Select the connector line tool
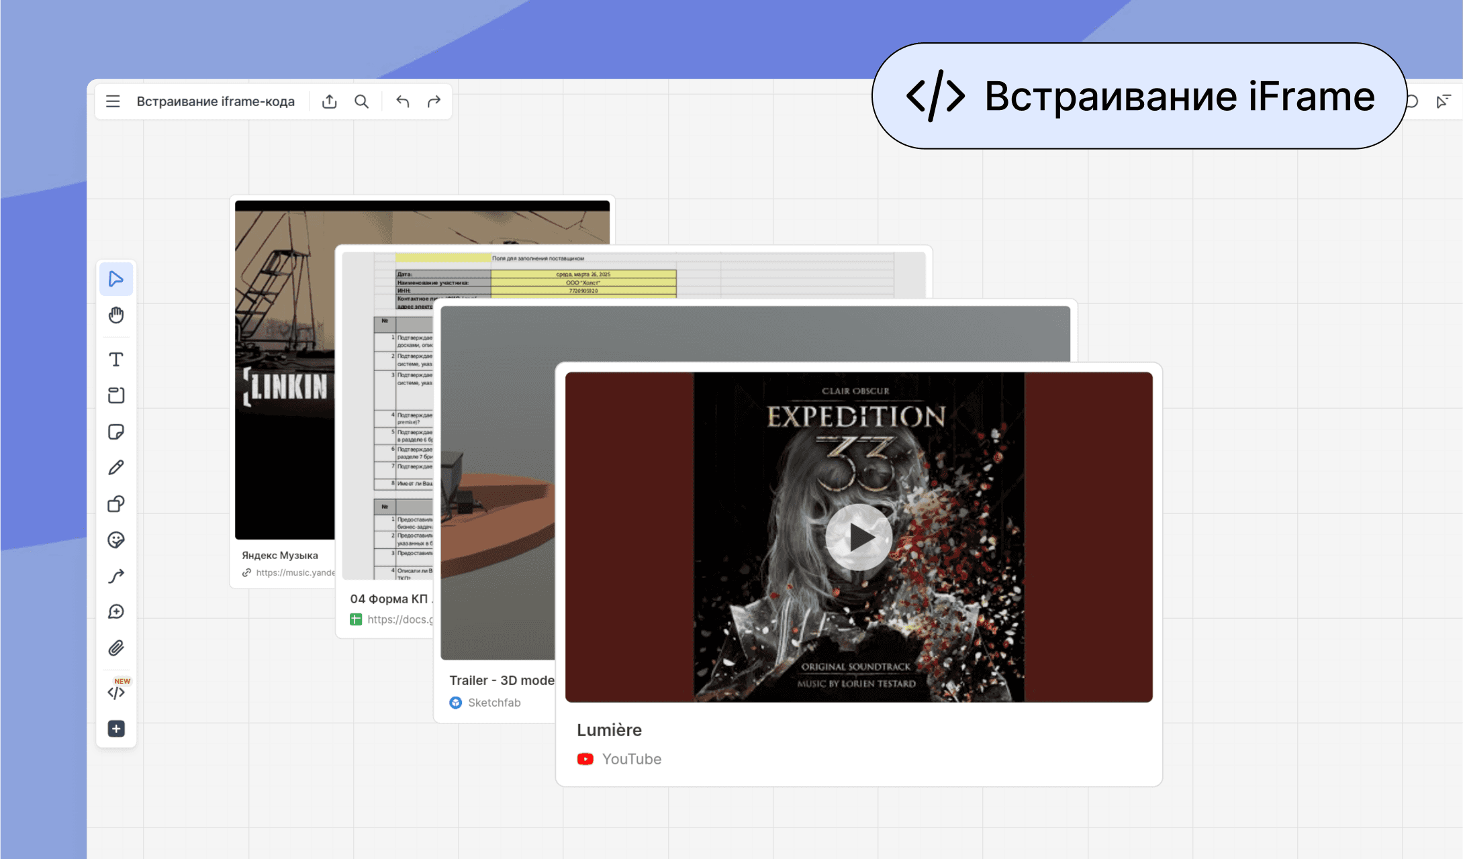This screenshot has height=859, width=1463. click(116, 576)
